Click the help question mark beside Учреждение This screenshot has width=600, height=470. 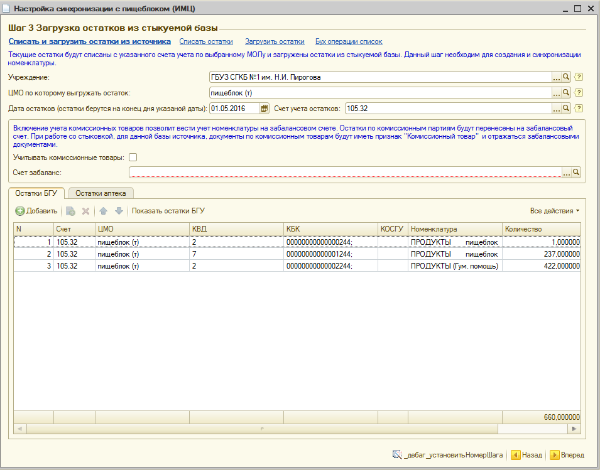pyautogui.click(x=579, y=77)
